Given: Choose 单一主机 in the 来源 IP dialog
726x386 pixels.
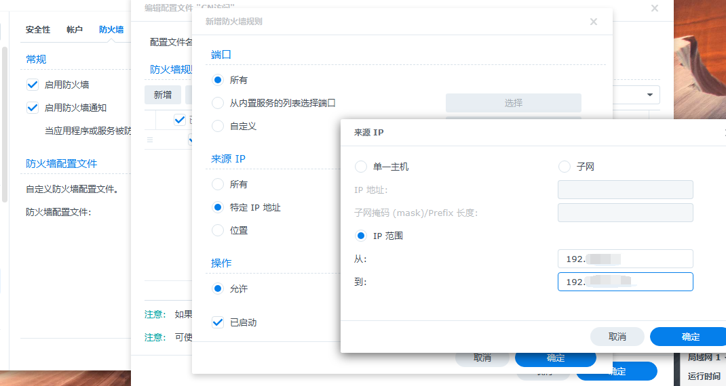Looking at the screenshot, I should (x=361, y=167).
